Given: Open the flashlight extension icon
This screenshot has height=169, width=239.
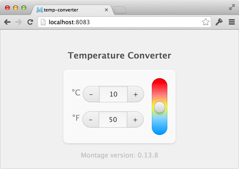Looking at the screenshot, I should click(219, 22).
